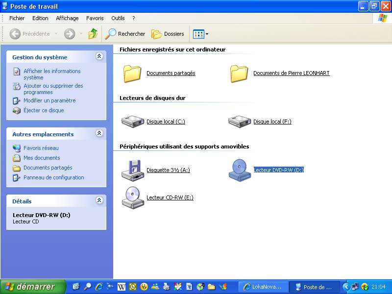Select the Disque local (F:) drive icon
The image size is (392, 294).
pos(239,122)
